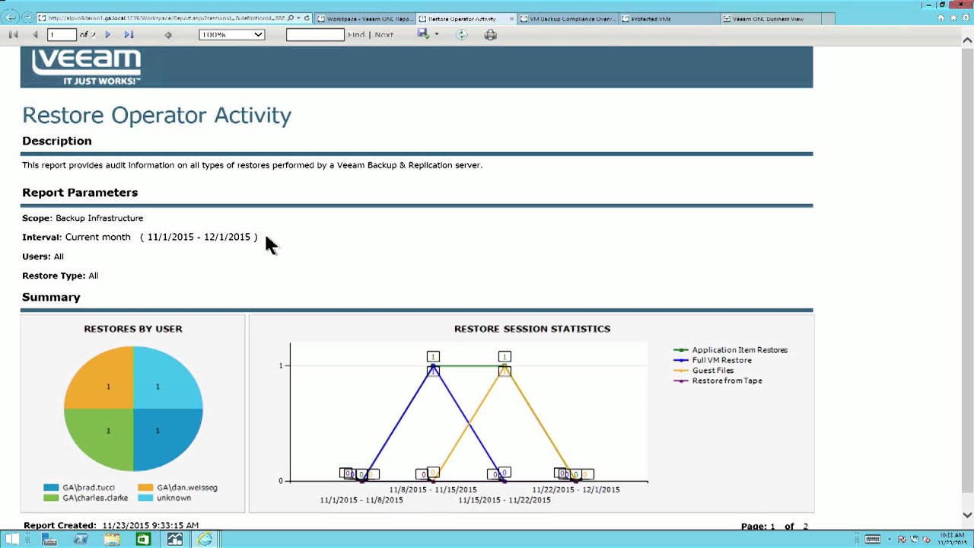The image size is (974, 548).
Task: Open the Windows Start button
Action: [x=11, y=539]
